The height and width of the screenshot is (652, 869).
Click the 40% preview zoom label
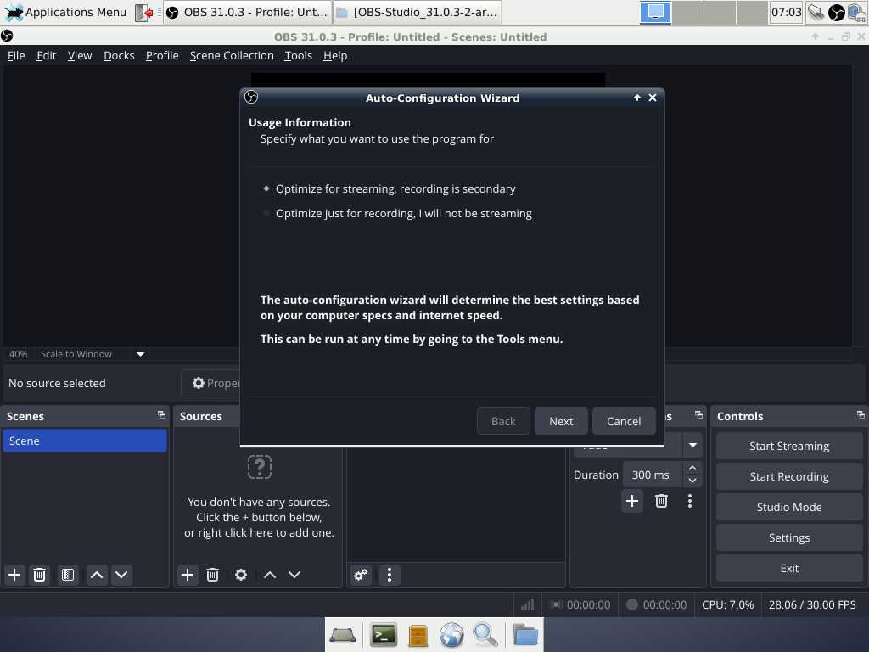(x=19, y=354)
